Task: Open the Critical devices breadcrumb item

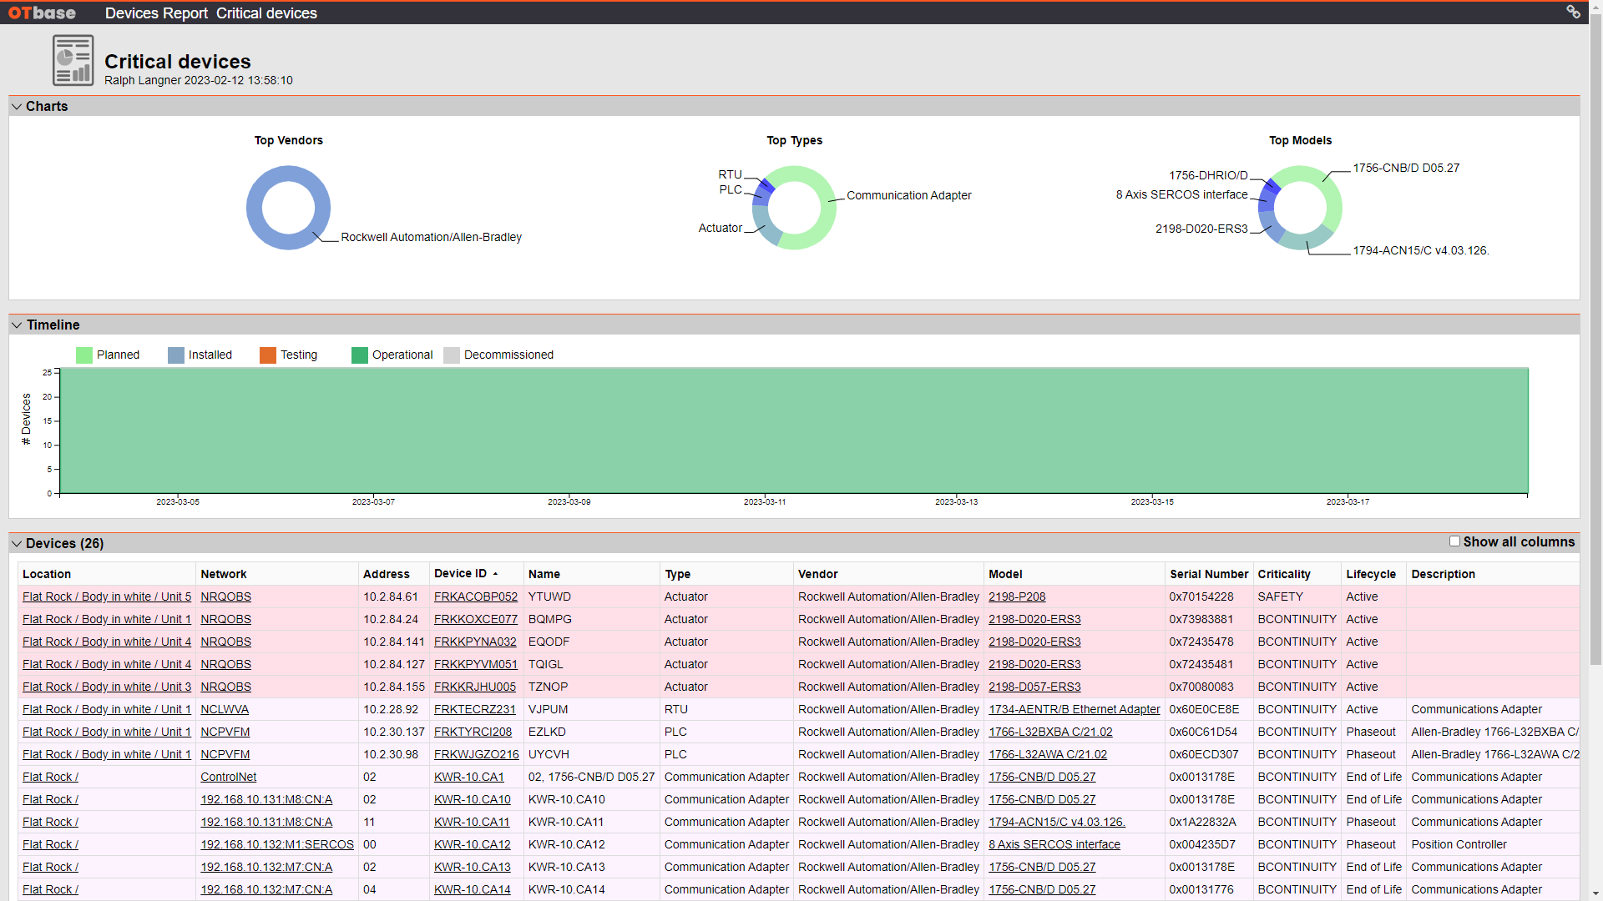Action: click(266, 13)
